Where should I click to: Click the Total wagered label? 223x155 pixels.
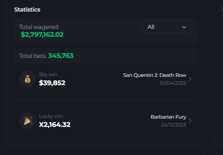(x=39, y=27)
